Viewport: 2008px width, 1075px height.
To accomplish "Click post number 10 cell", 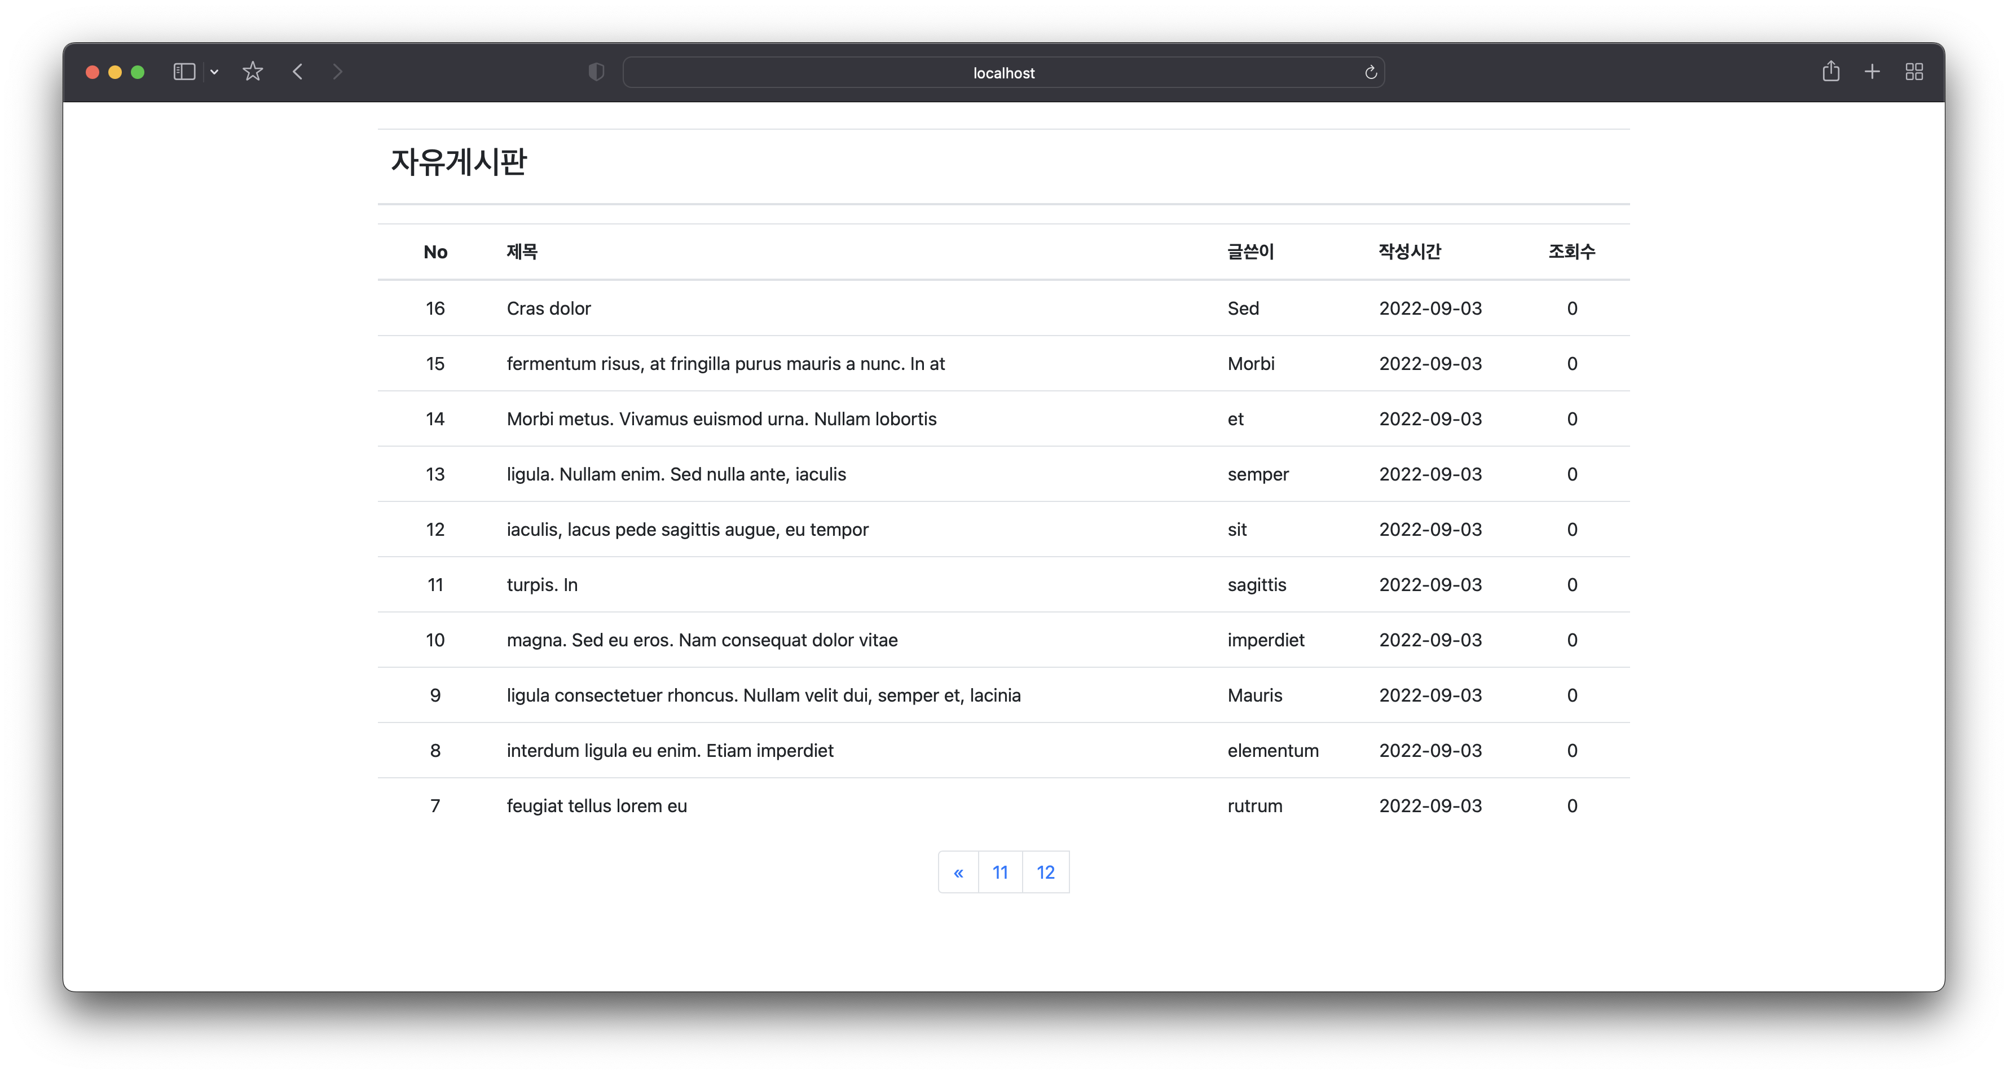I will pos(435,640).
